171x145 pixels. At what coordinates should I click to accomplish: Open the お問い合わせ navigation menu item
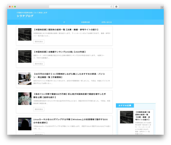click(x=107, y=22)
